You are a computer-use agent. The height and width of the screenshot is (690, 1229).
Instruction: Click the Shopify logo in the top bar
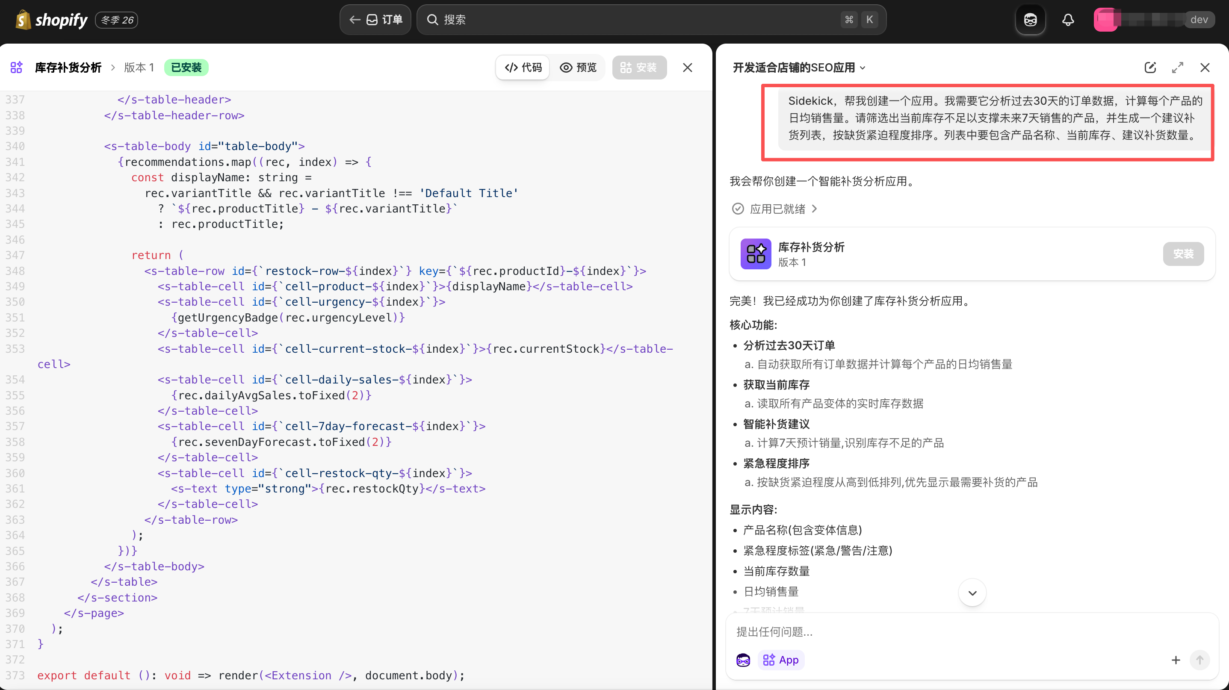(51, 20)
